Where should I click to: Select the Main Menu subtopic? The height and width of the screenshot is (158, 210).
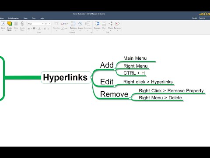[x=135, y=58]
